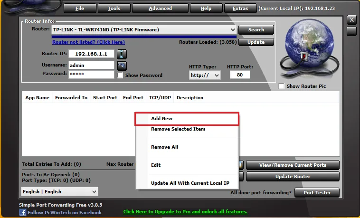Click the Username input field

click(91, 65)
